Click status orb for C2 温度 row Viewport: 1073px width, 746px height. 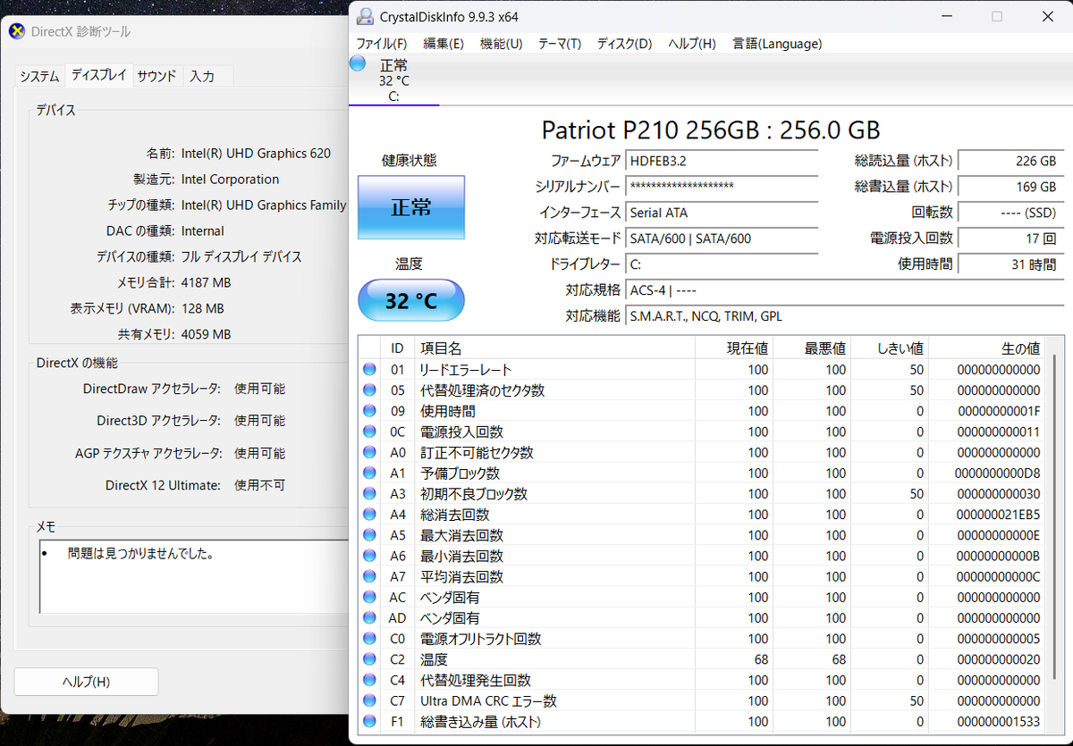click(x=369, y=659)
